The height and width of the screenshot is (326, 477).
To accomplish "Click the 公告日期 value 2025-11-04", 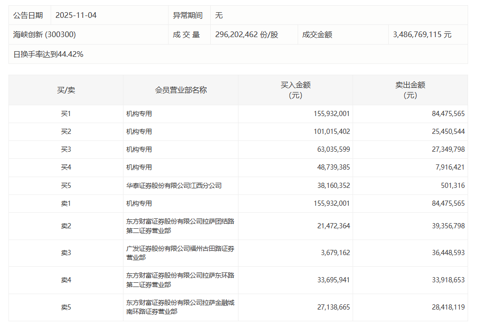I will tap(76, 15).
